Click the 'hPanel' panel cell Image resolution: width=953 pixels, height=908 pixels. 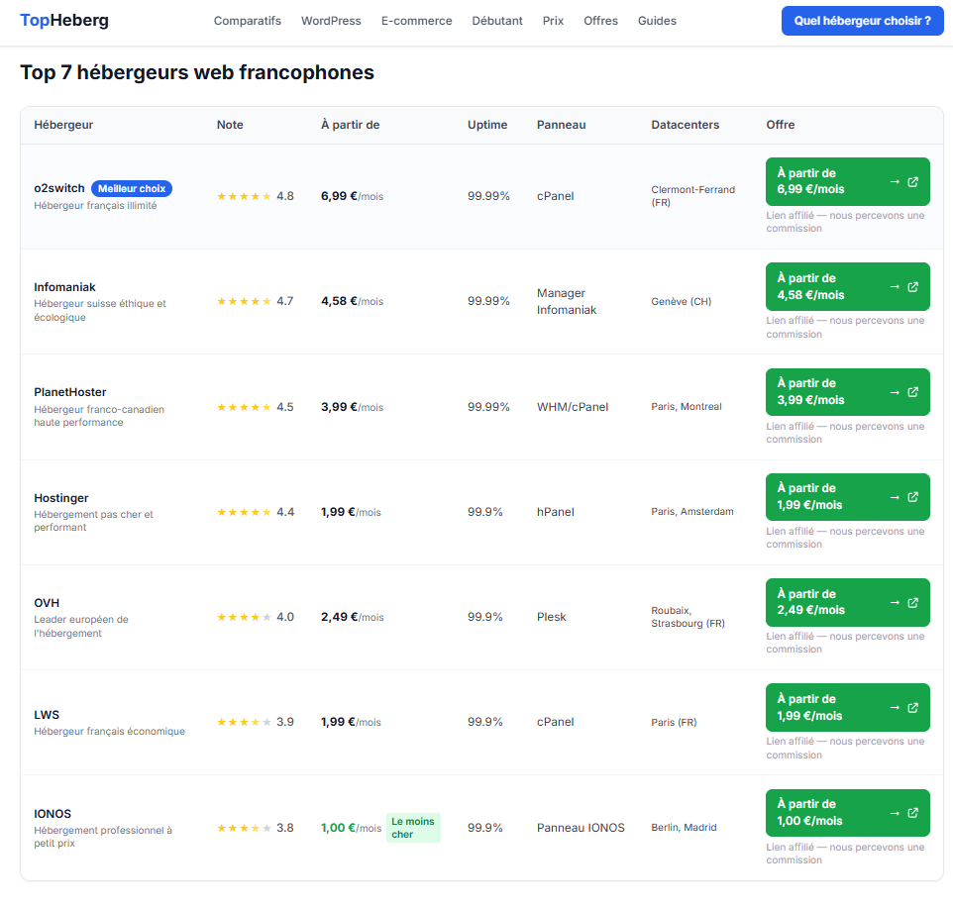(556, 512)
